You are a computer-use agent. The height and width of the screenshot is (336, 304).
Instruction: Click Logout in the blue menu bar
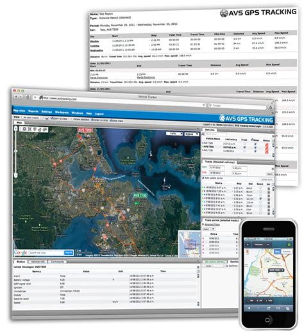[99, 114]
